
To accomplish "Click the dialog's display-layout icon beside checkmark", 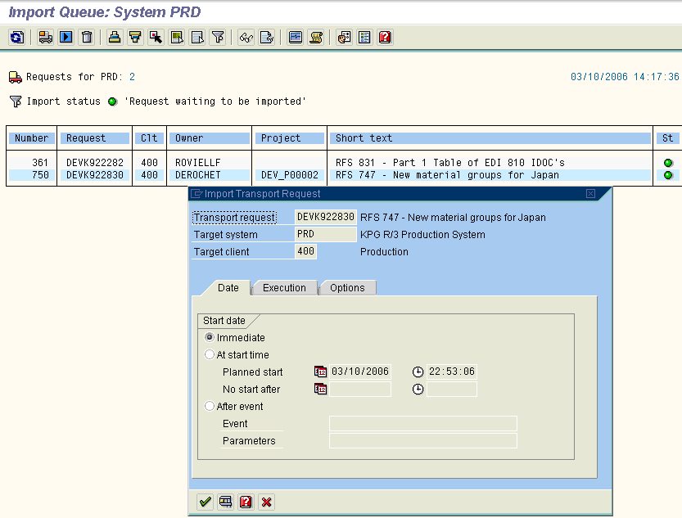I will (x=226, y=502).
